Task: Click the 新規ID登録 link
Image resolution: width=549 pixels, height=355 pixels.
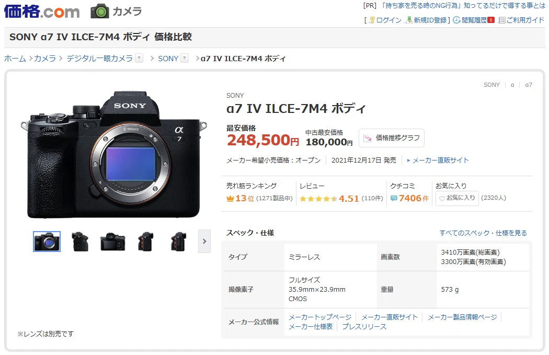Action: (x=430, y=20)
